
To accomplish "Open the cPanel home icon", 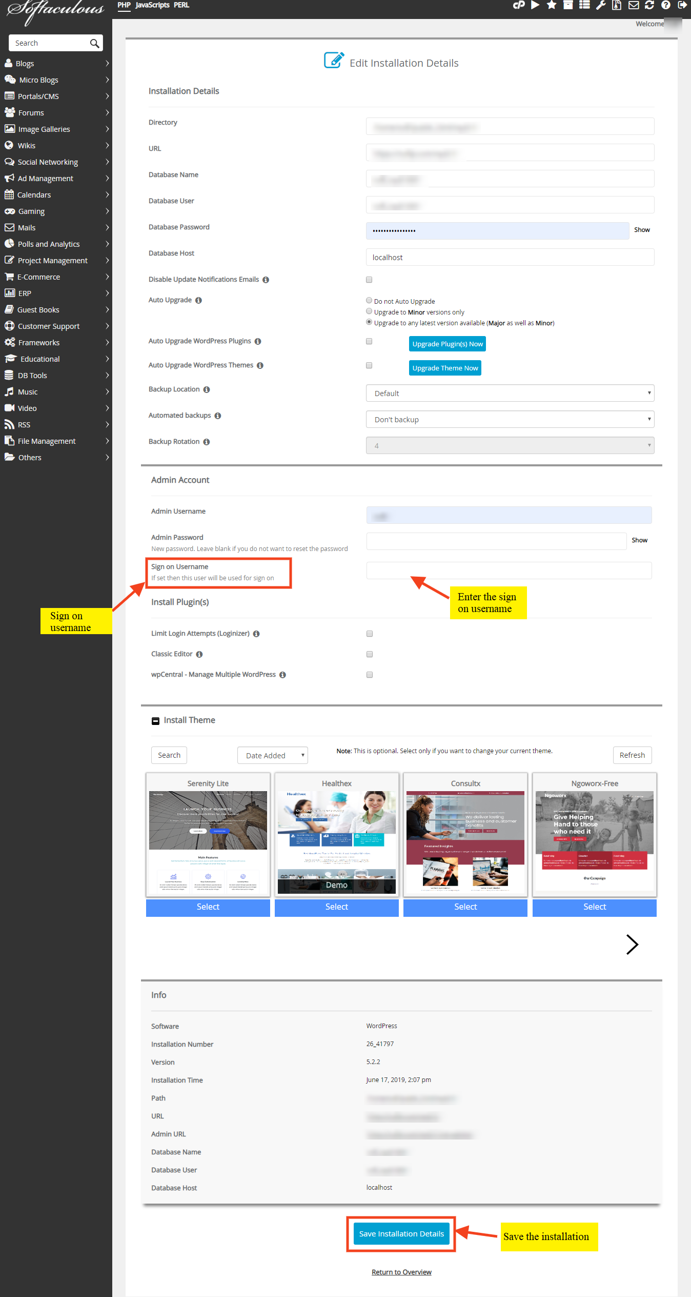I will [519, 5].
